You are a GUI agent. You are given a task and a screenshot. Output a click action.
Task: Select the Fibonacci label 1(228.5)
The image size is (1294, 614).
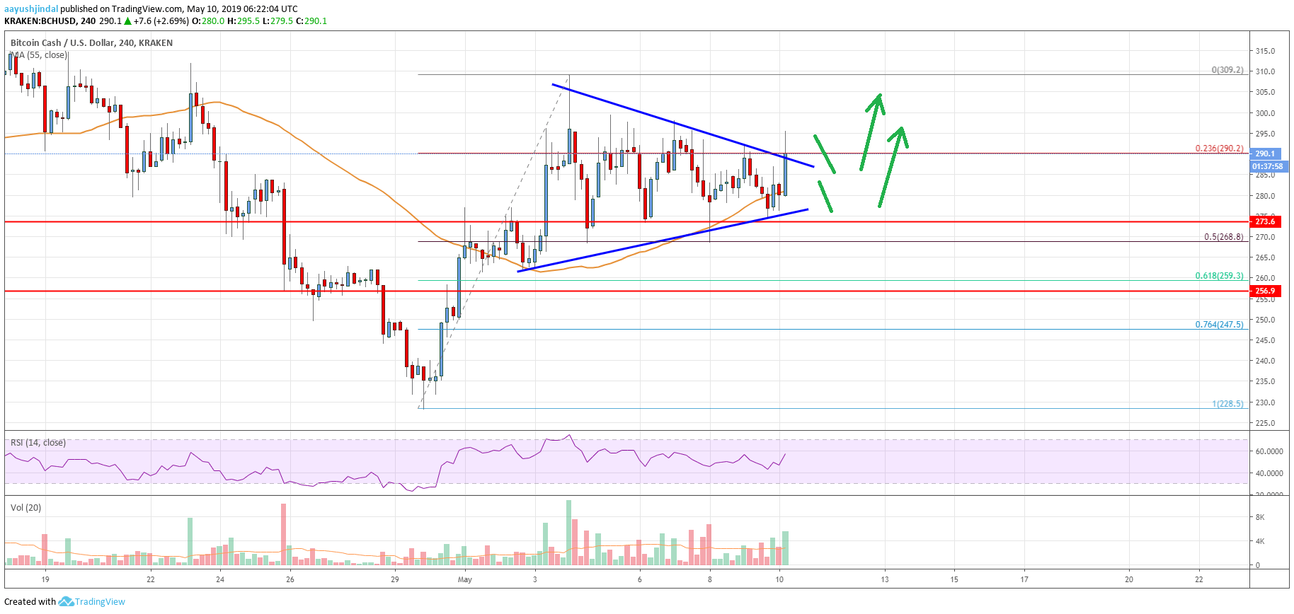click(1227, 404)
